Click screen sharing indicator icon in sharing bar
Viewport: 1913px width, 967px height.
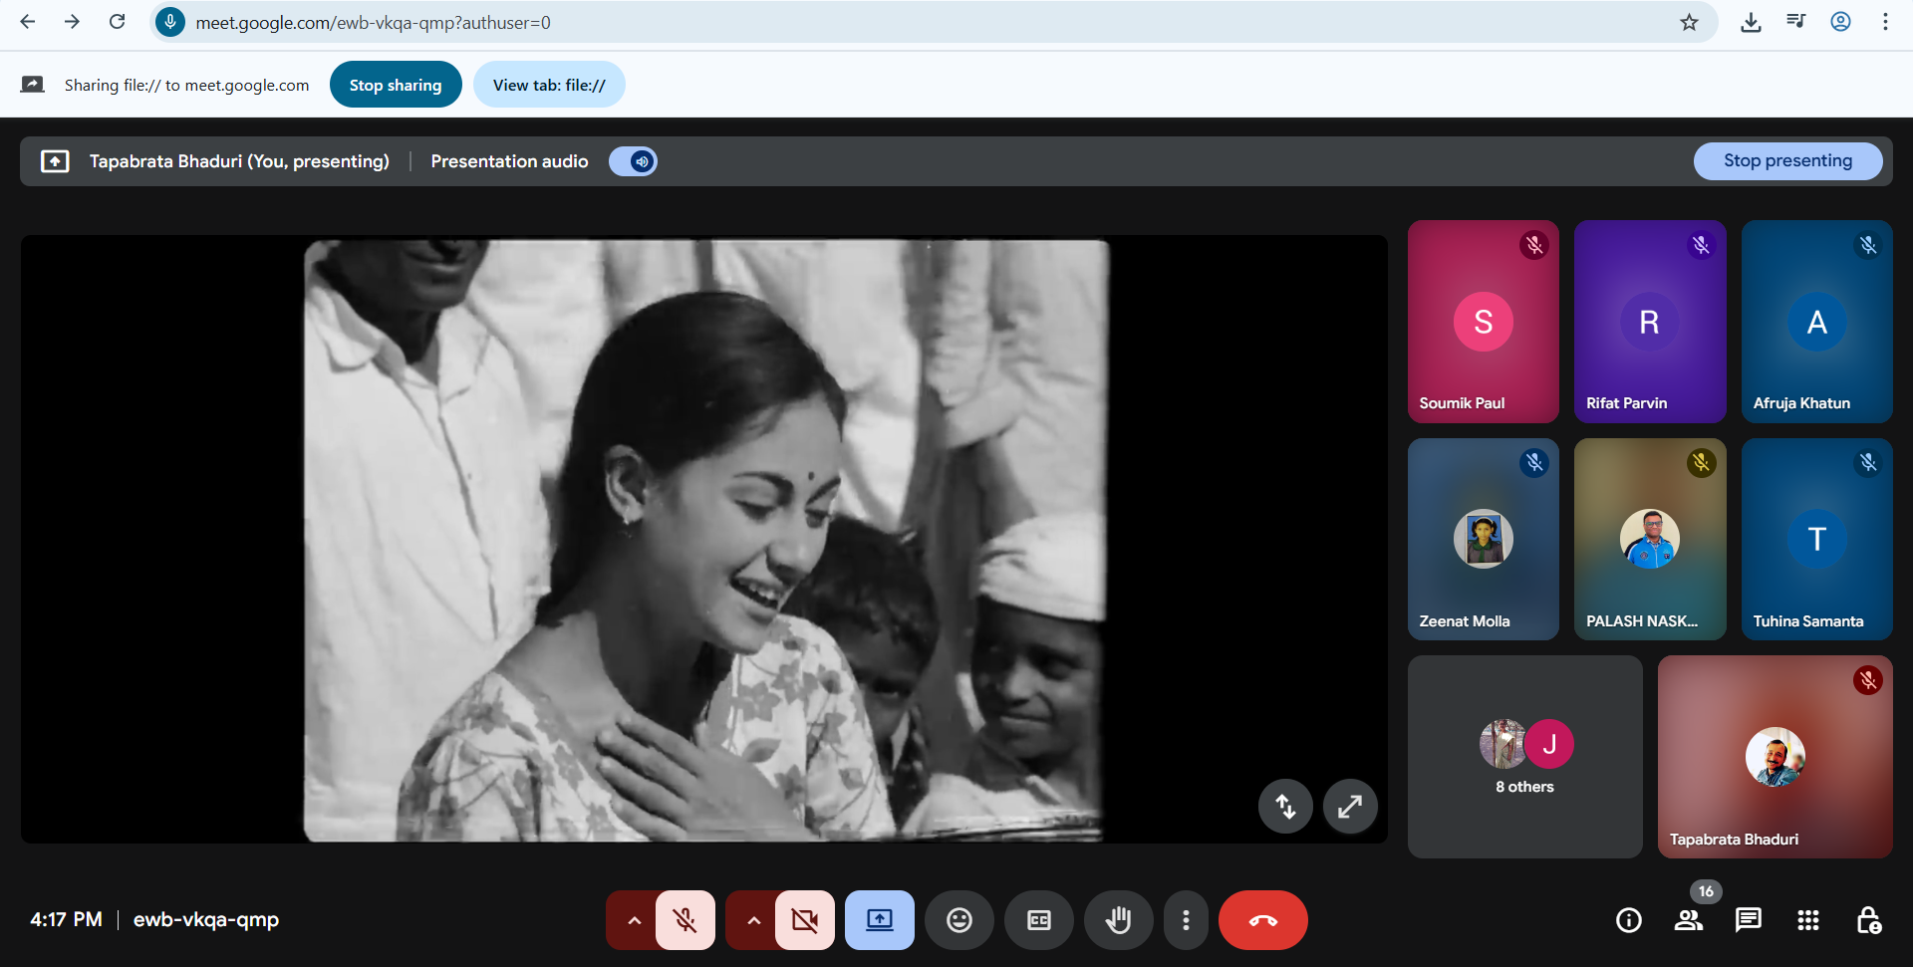32,85
